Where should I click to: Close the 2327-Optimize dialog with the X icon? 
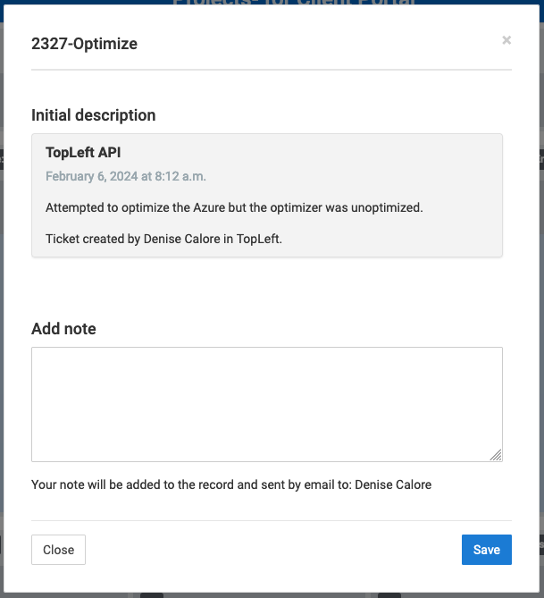506,40
